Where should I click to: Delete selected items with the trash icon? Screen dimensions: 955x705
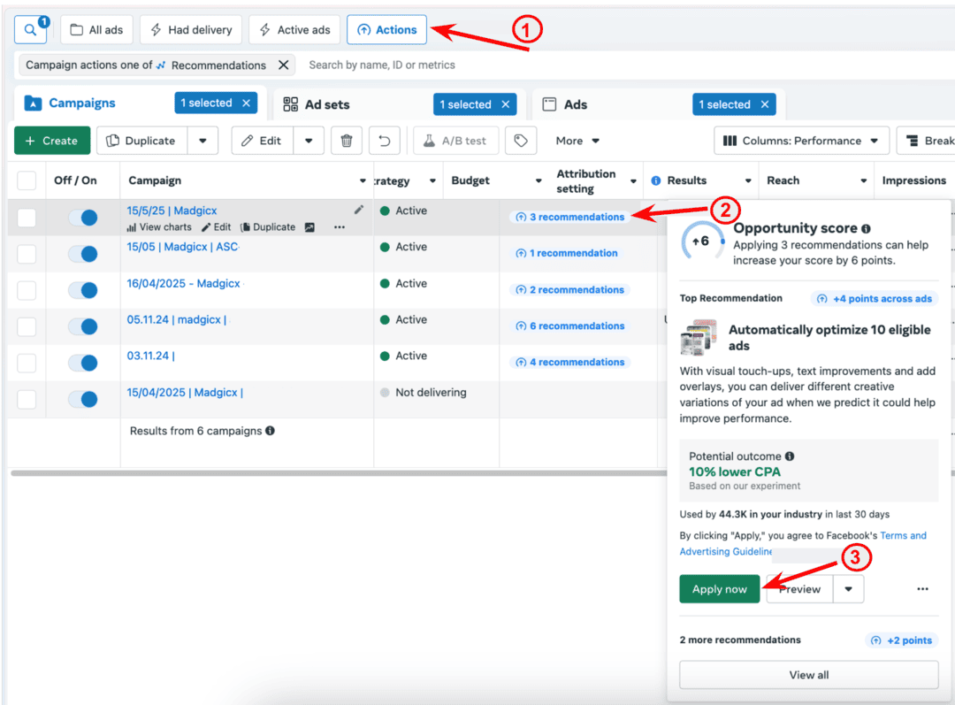(347, 141)
